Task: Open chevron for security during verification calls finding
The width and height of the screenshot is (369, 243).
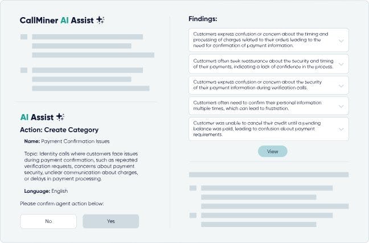Action: [341, 86]
